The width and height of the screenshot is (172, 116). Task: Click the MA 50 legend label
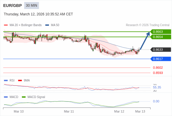tap(55, 25)
